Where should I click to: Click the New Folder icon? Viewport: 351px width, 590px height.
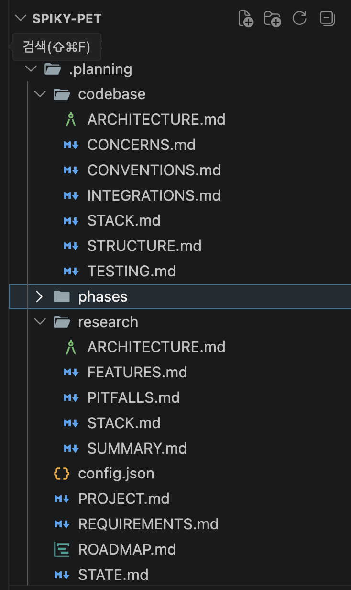pos(273,19)
